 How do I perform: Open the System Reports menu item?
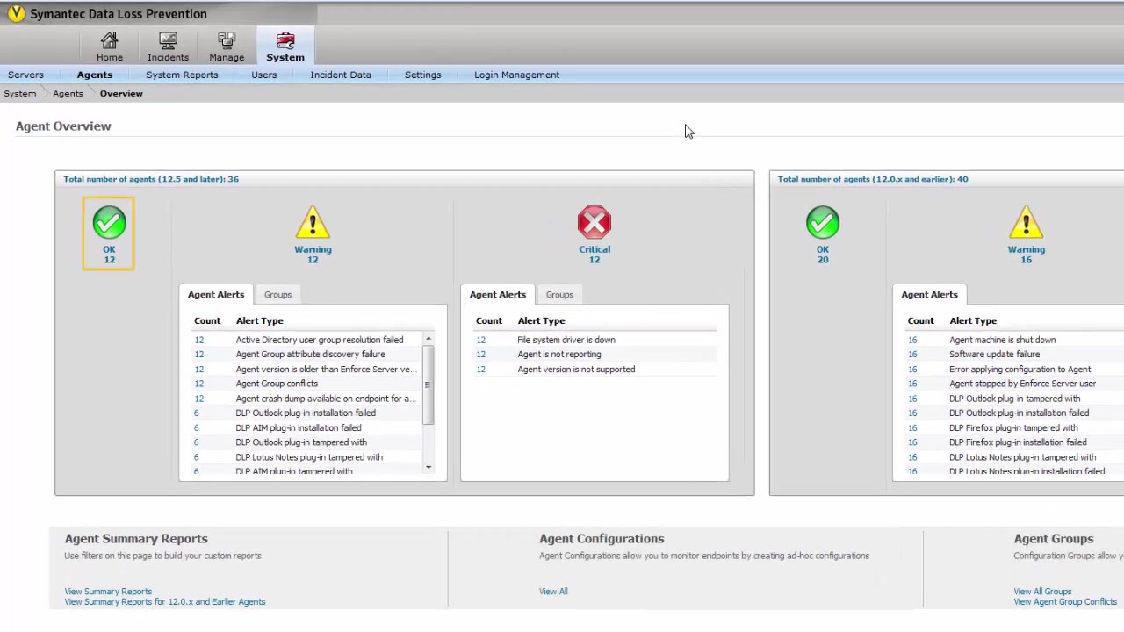click(x=182, y=75)
